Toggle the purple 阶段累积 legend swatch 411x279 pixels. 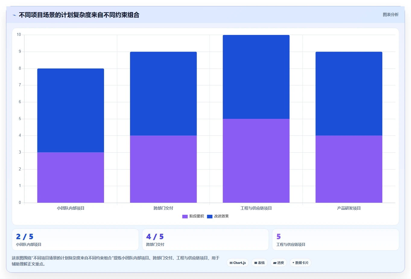coord(185,216)
